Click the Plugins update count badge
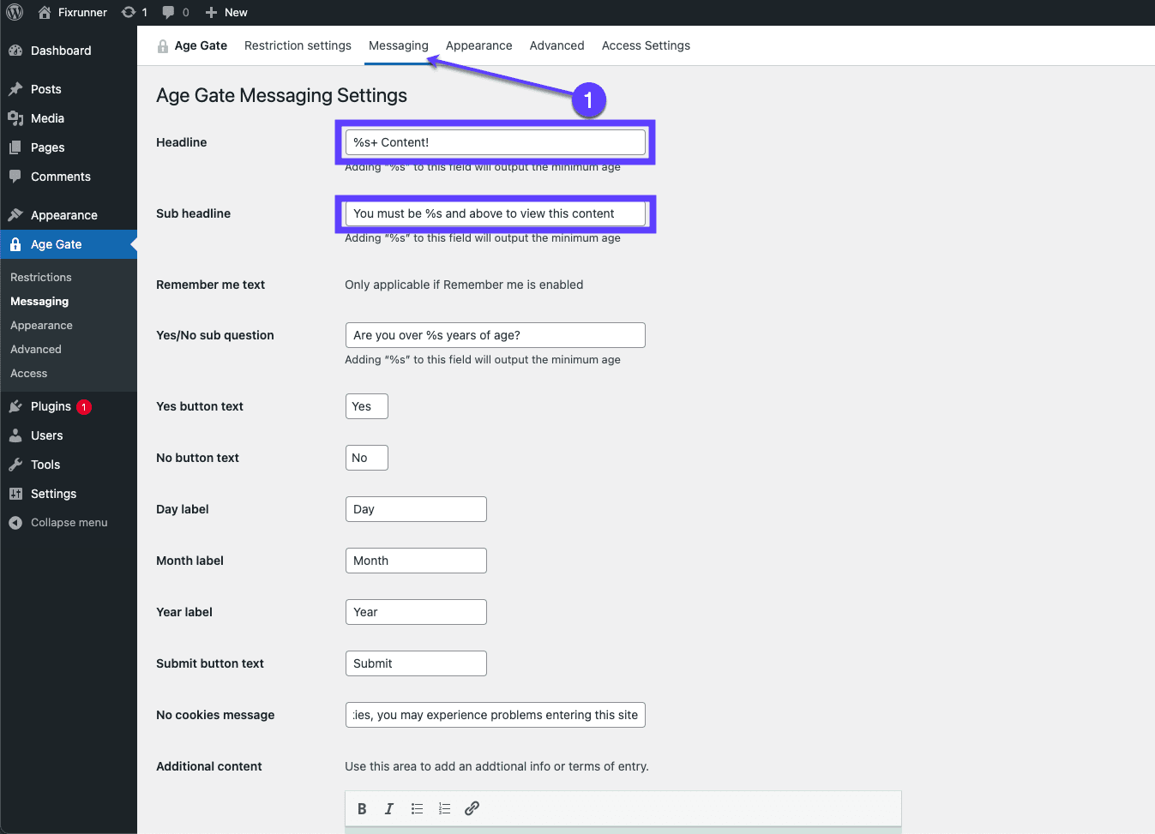1155x834 pixels. click(x=84, y=407)
